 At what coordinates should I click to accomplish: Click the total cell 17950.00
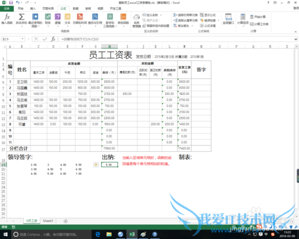pyautogui.click(x=109, y=148)
